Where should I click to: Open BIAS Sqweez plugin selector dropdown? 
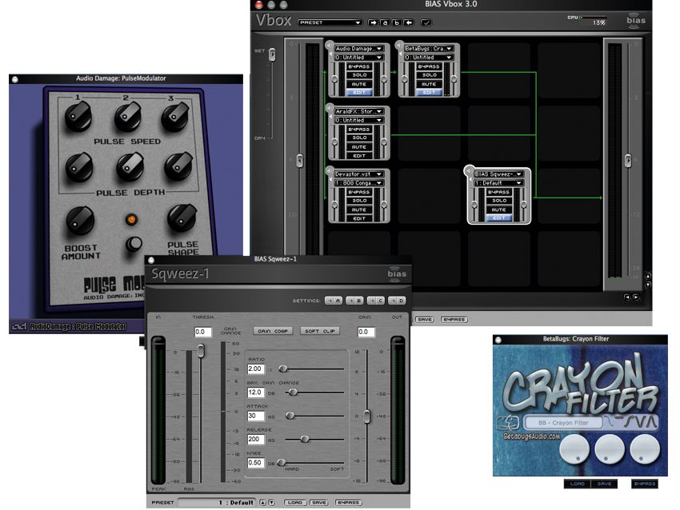pyautogui.click(x=498, y=174)
